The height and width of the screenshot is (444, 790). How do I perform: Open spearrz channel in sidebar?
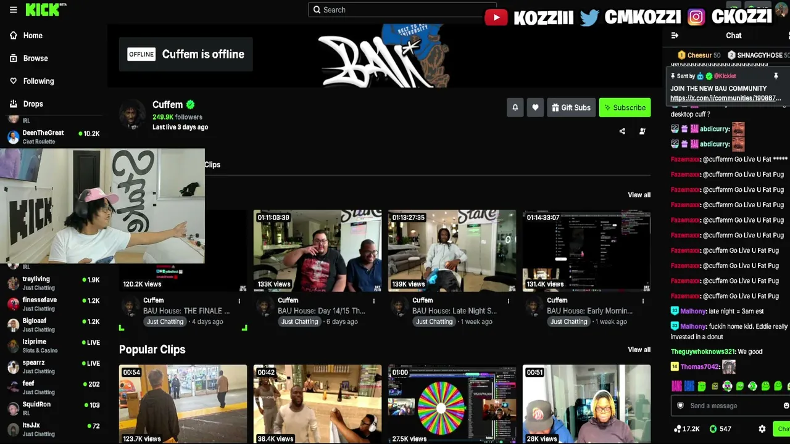click(x=53, y=367)
